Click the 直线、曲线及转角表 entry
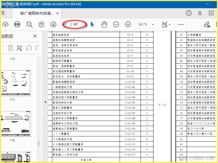This screenshot has height=163, width=218. coord(65,45)
